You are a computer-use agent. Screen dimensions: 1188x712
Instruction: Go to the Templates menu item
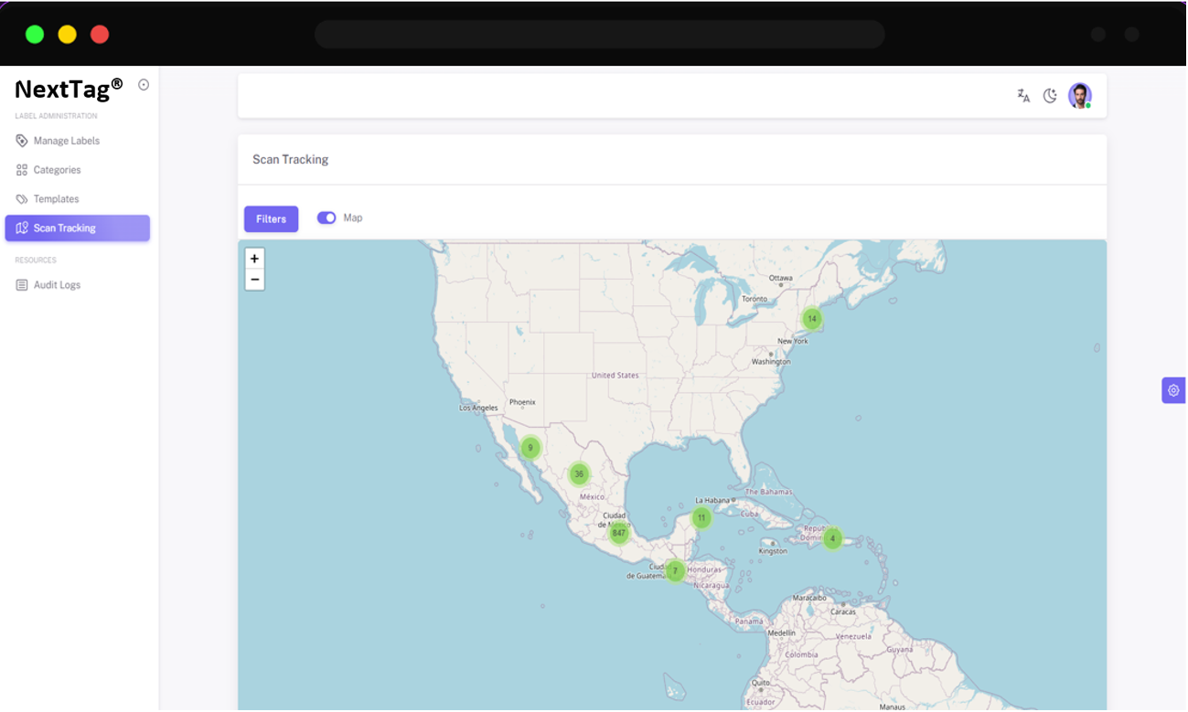pos(56,199)
